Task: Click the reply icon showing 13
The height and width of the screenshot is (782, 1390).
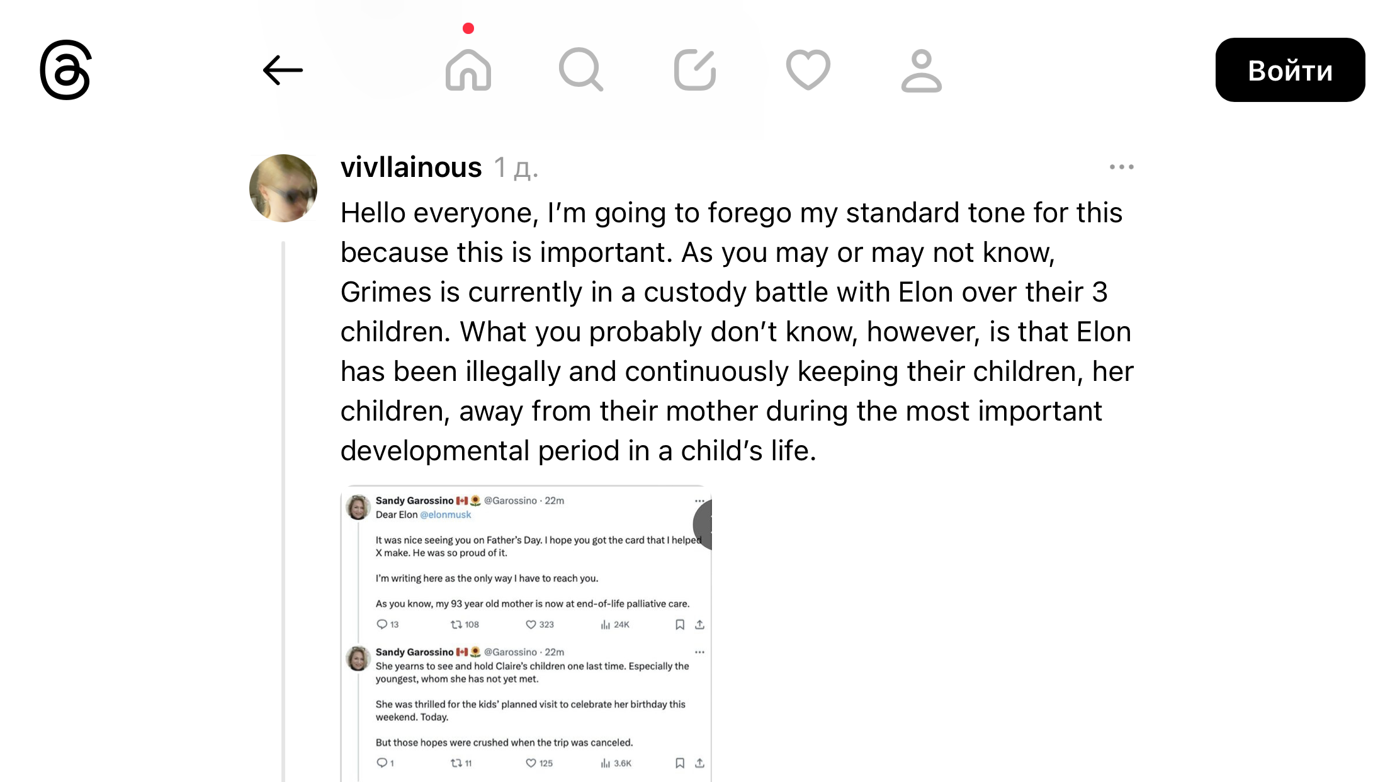Action: pos(381,625)
